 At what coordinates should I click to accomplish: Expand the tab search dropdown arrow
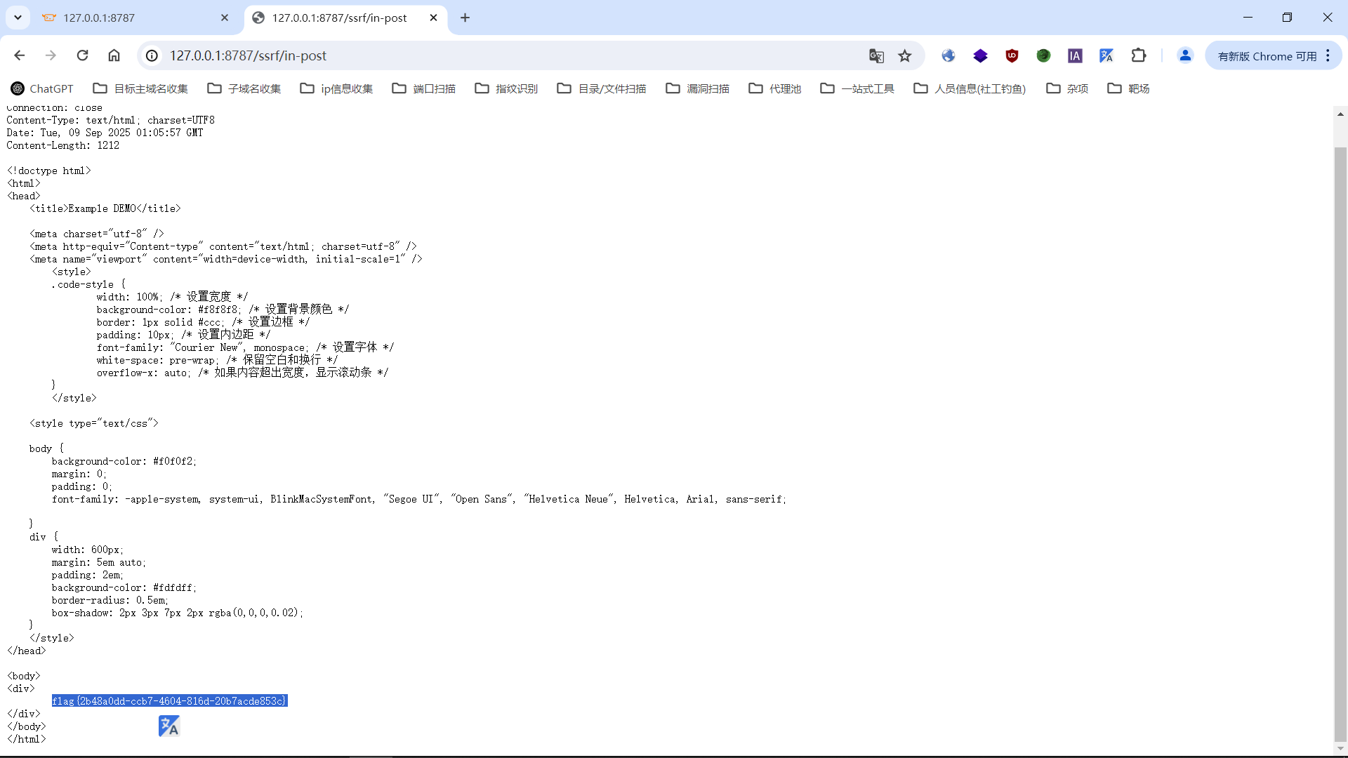(x=18, y=18)
